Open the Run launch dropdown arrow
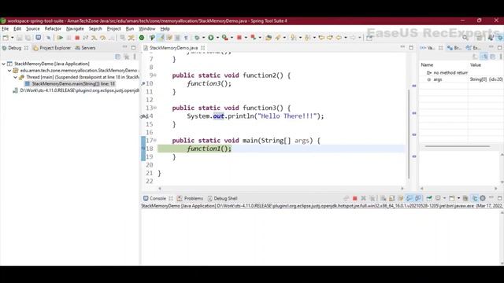Screen dimensions: 504x283 217,38
